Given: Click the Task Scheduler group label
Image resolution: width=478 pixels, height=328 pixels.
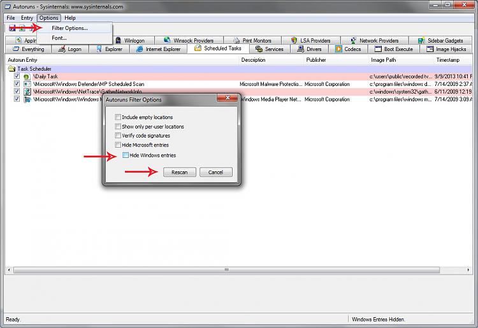Looking at the screenshot, I should (34, 69).
